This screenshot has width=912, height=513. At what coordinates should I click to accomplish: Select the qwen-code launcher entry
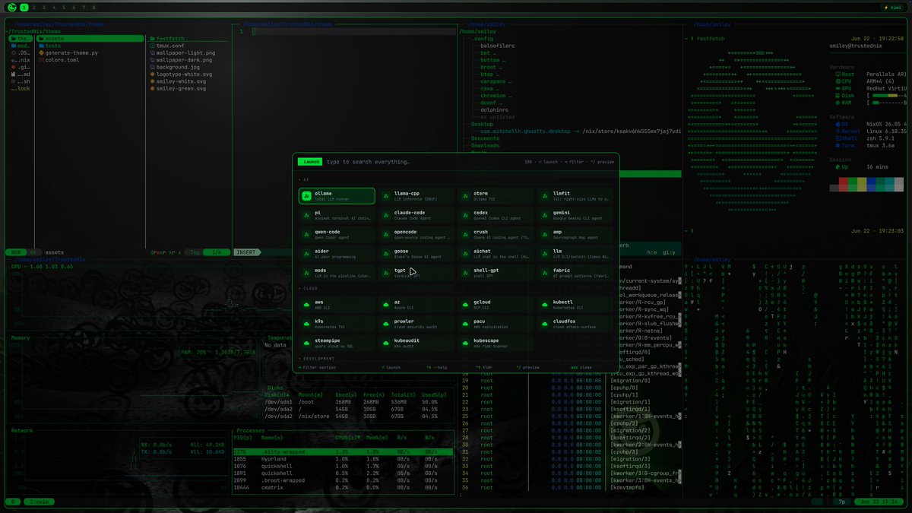337,235
